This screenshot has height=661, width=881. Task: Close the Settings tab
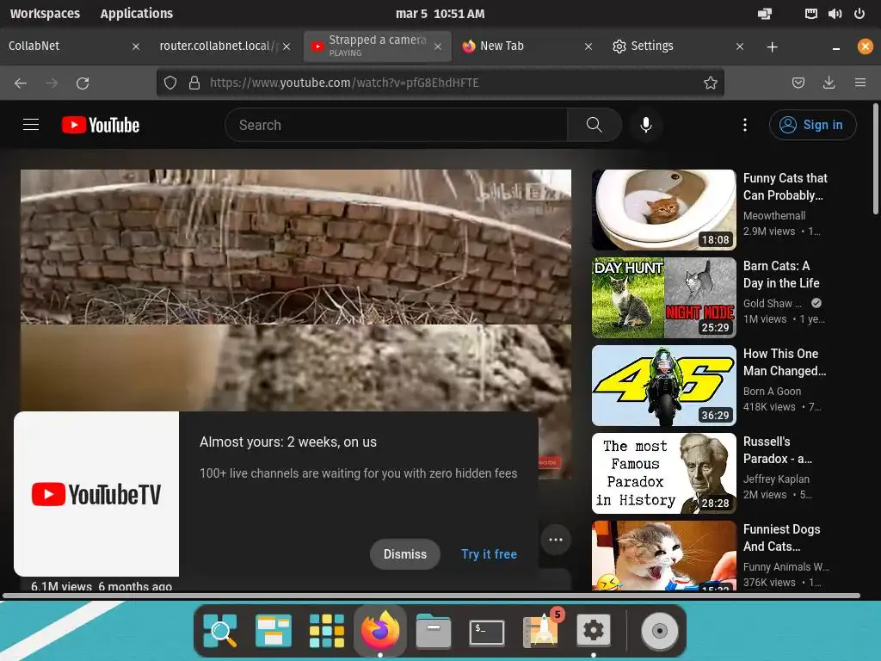click(739, 46)
